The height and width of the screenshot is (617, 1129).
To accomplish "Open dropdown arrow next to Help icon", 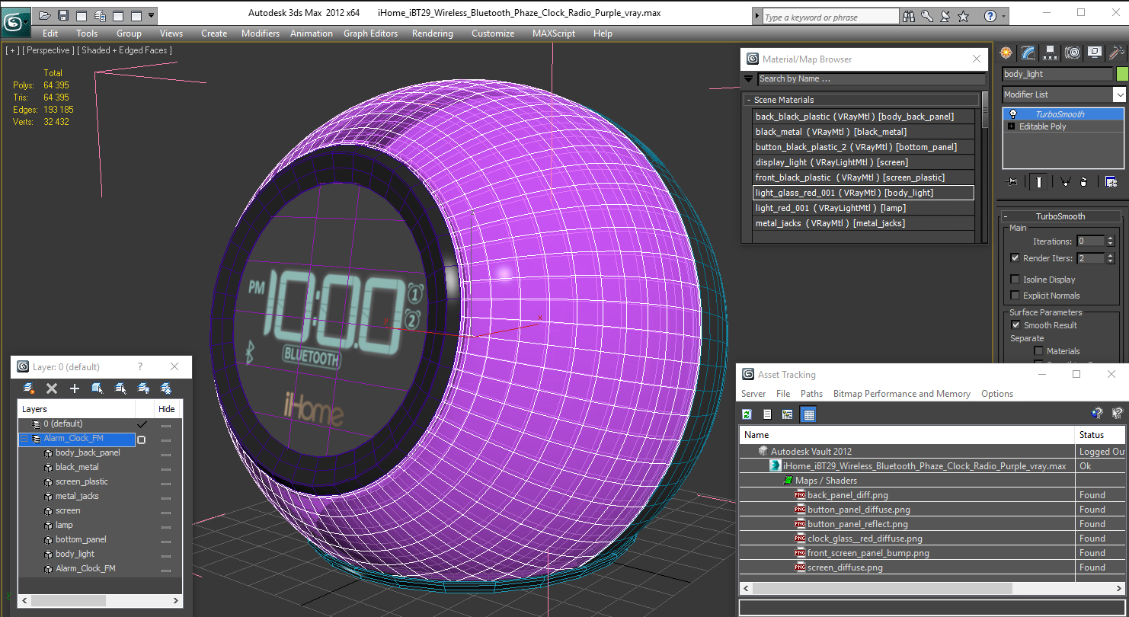I will pyautogui.click(x=1003, y=16).
